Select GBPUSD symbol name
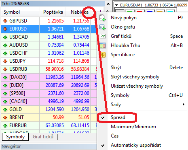 click(x=18, y=21)
